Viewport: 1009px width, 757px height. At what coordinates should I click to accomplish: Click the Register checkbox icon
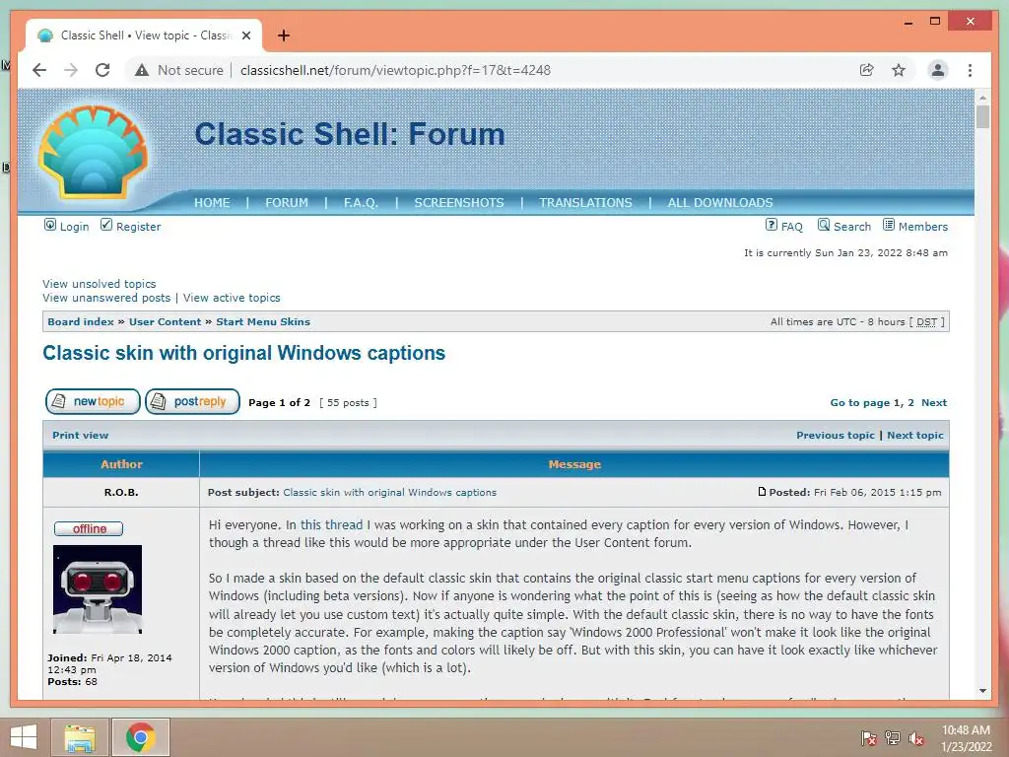(106, 225)
